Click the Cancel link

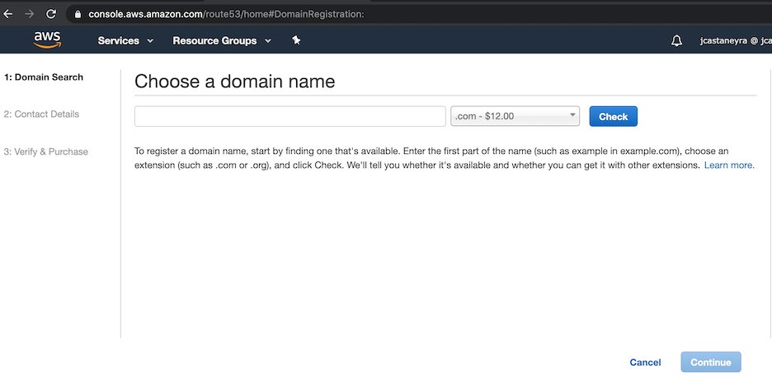(645, 362)
